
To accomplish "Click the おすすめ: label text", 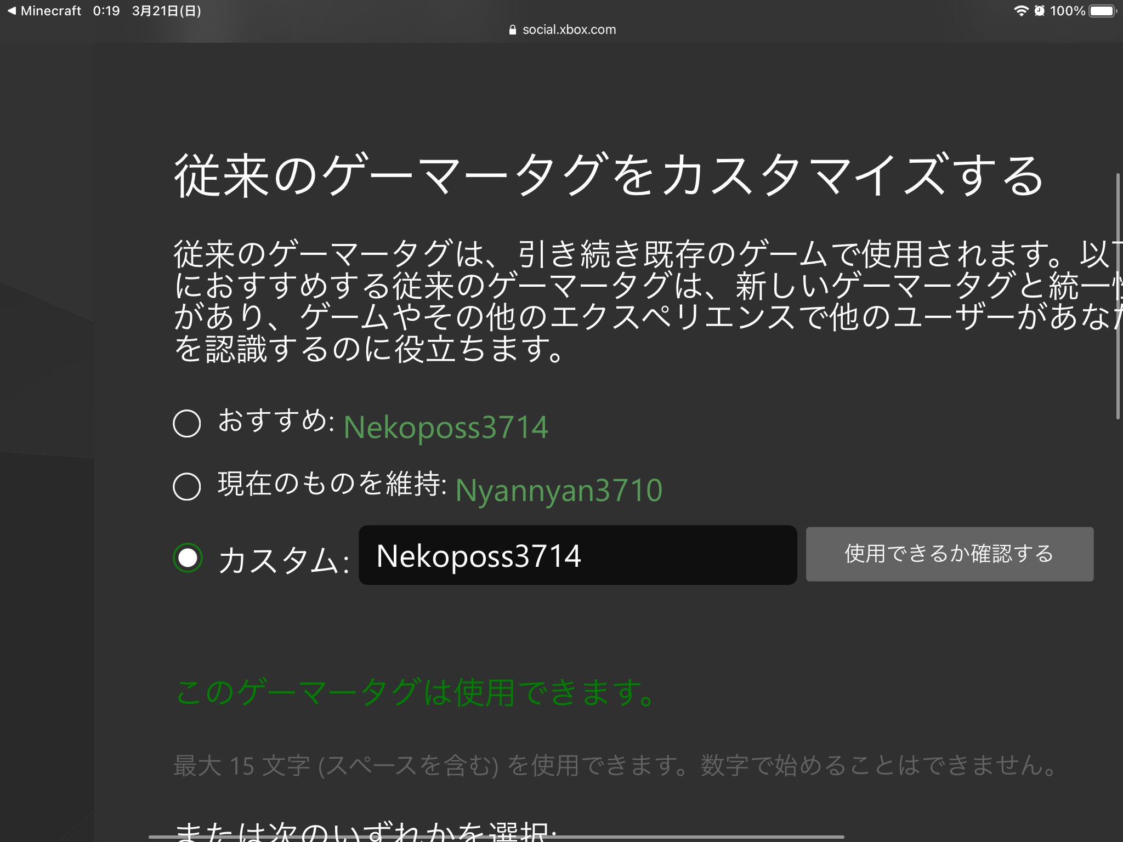I will (276, 421).
